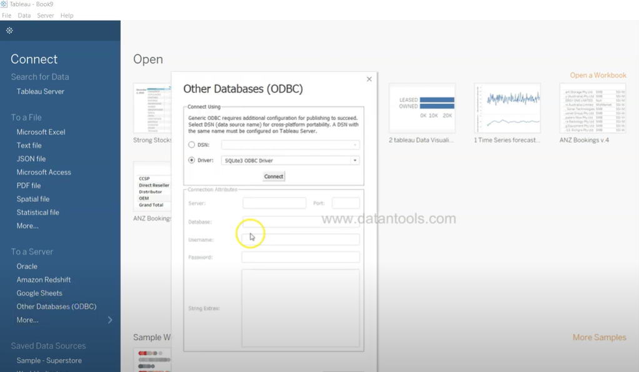Open the SQLite3 ODBC Driver dropdown
This screenshot has height=372, width=639.
coord(291,161)
